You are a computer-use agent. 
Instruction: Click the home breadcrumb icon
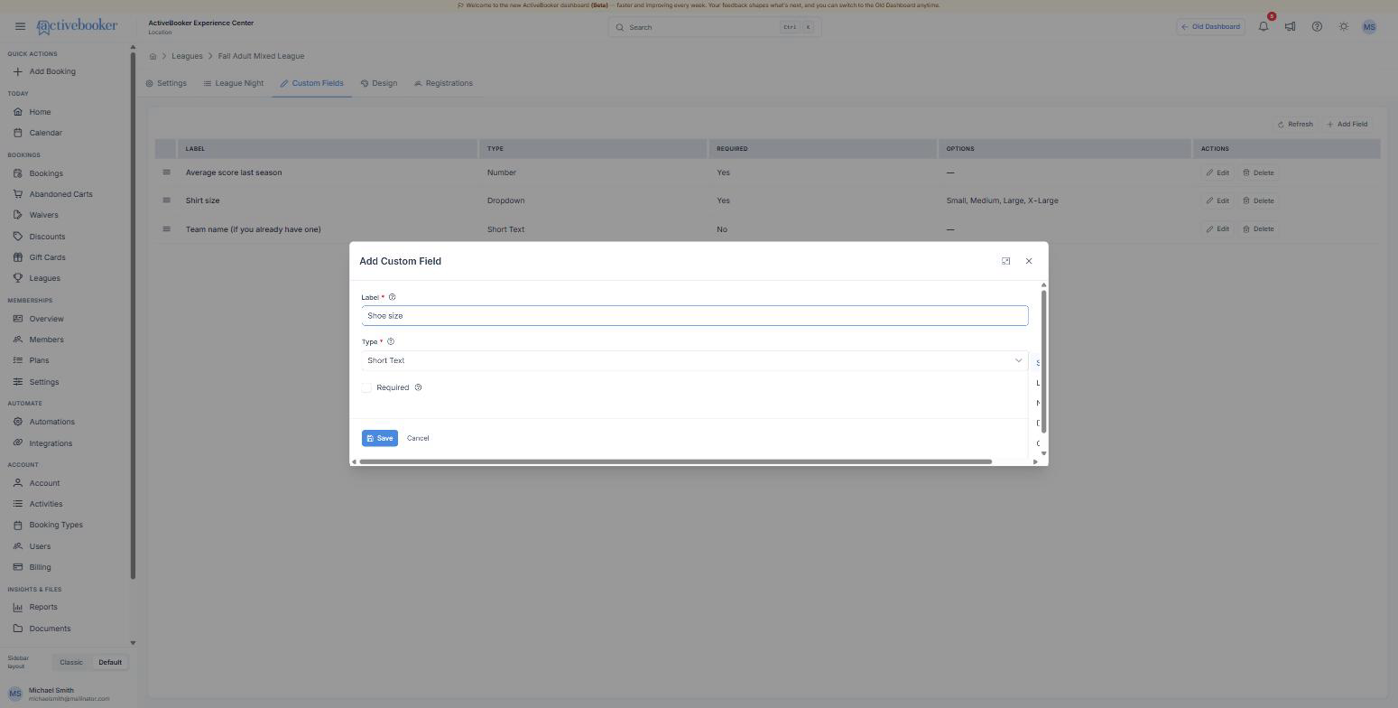point(153,56)
